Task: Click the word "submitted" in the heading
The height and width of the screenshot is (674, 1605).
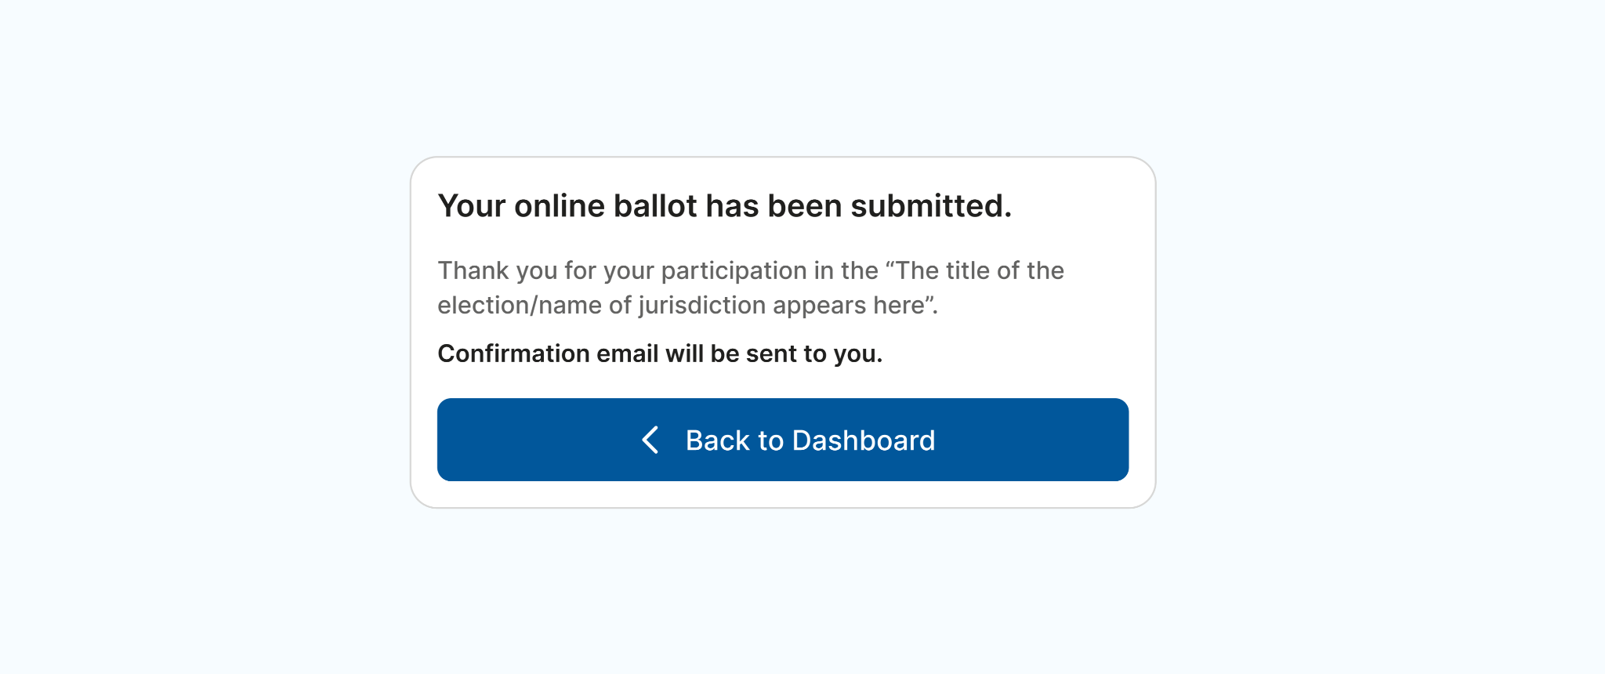Action: tap(926, 206)
